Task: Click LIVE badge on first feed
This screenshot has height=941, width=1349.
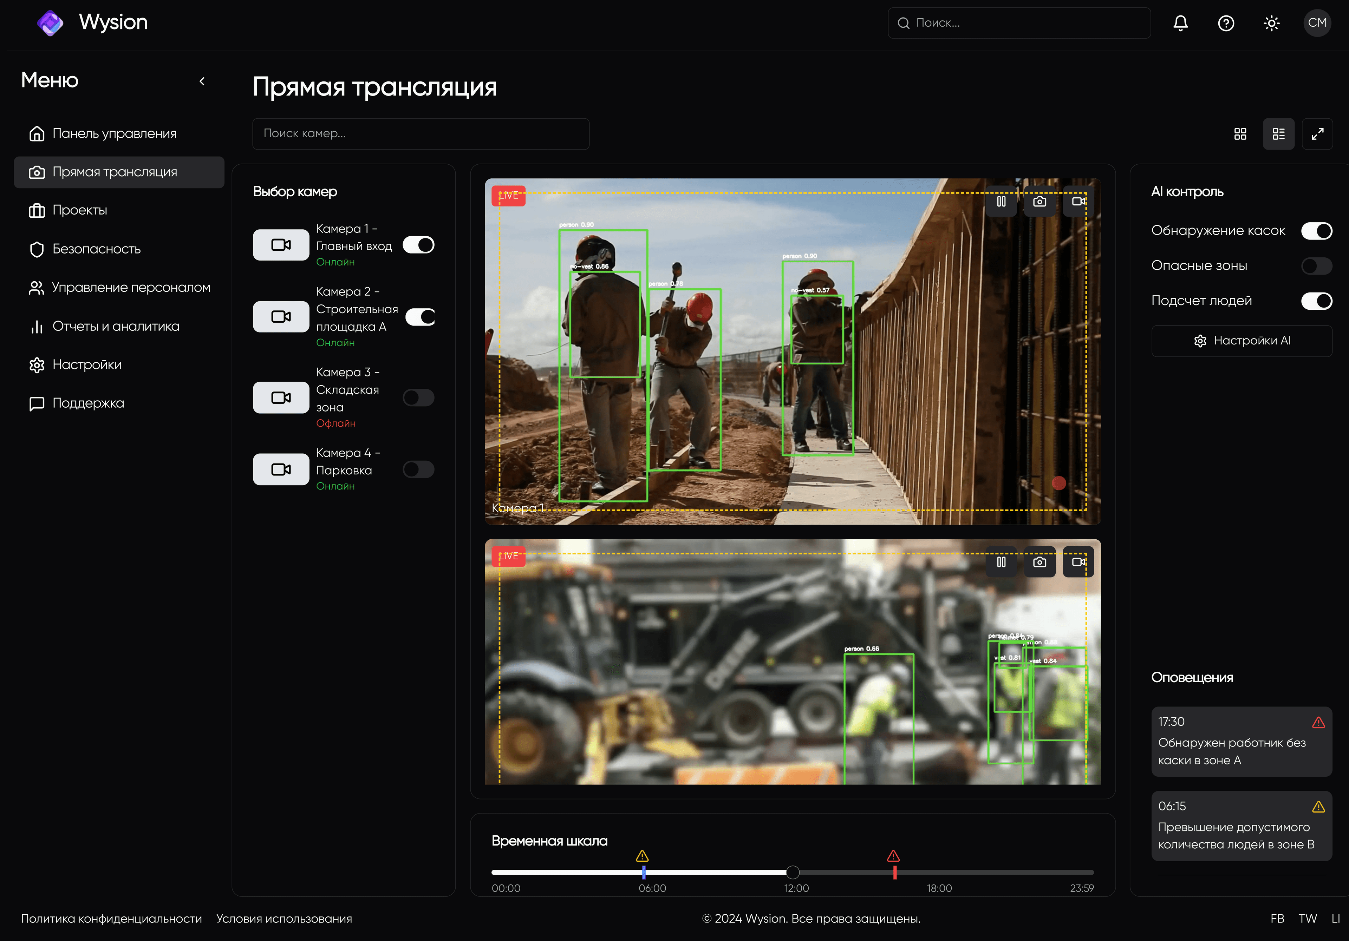Action: click(x=508, y=196)
